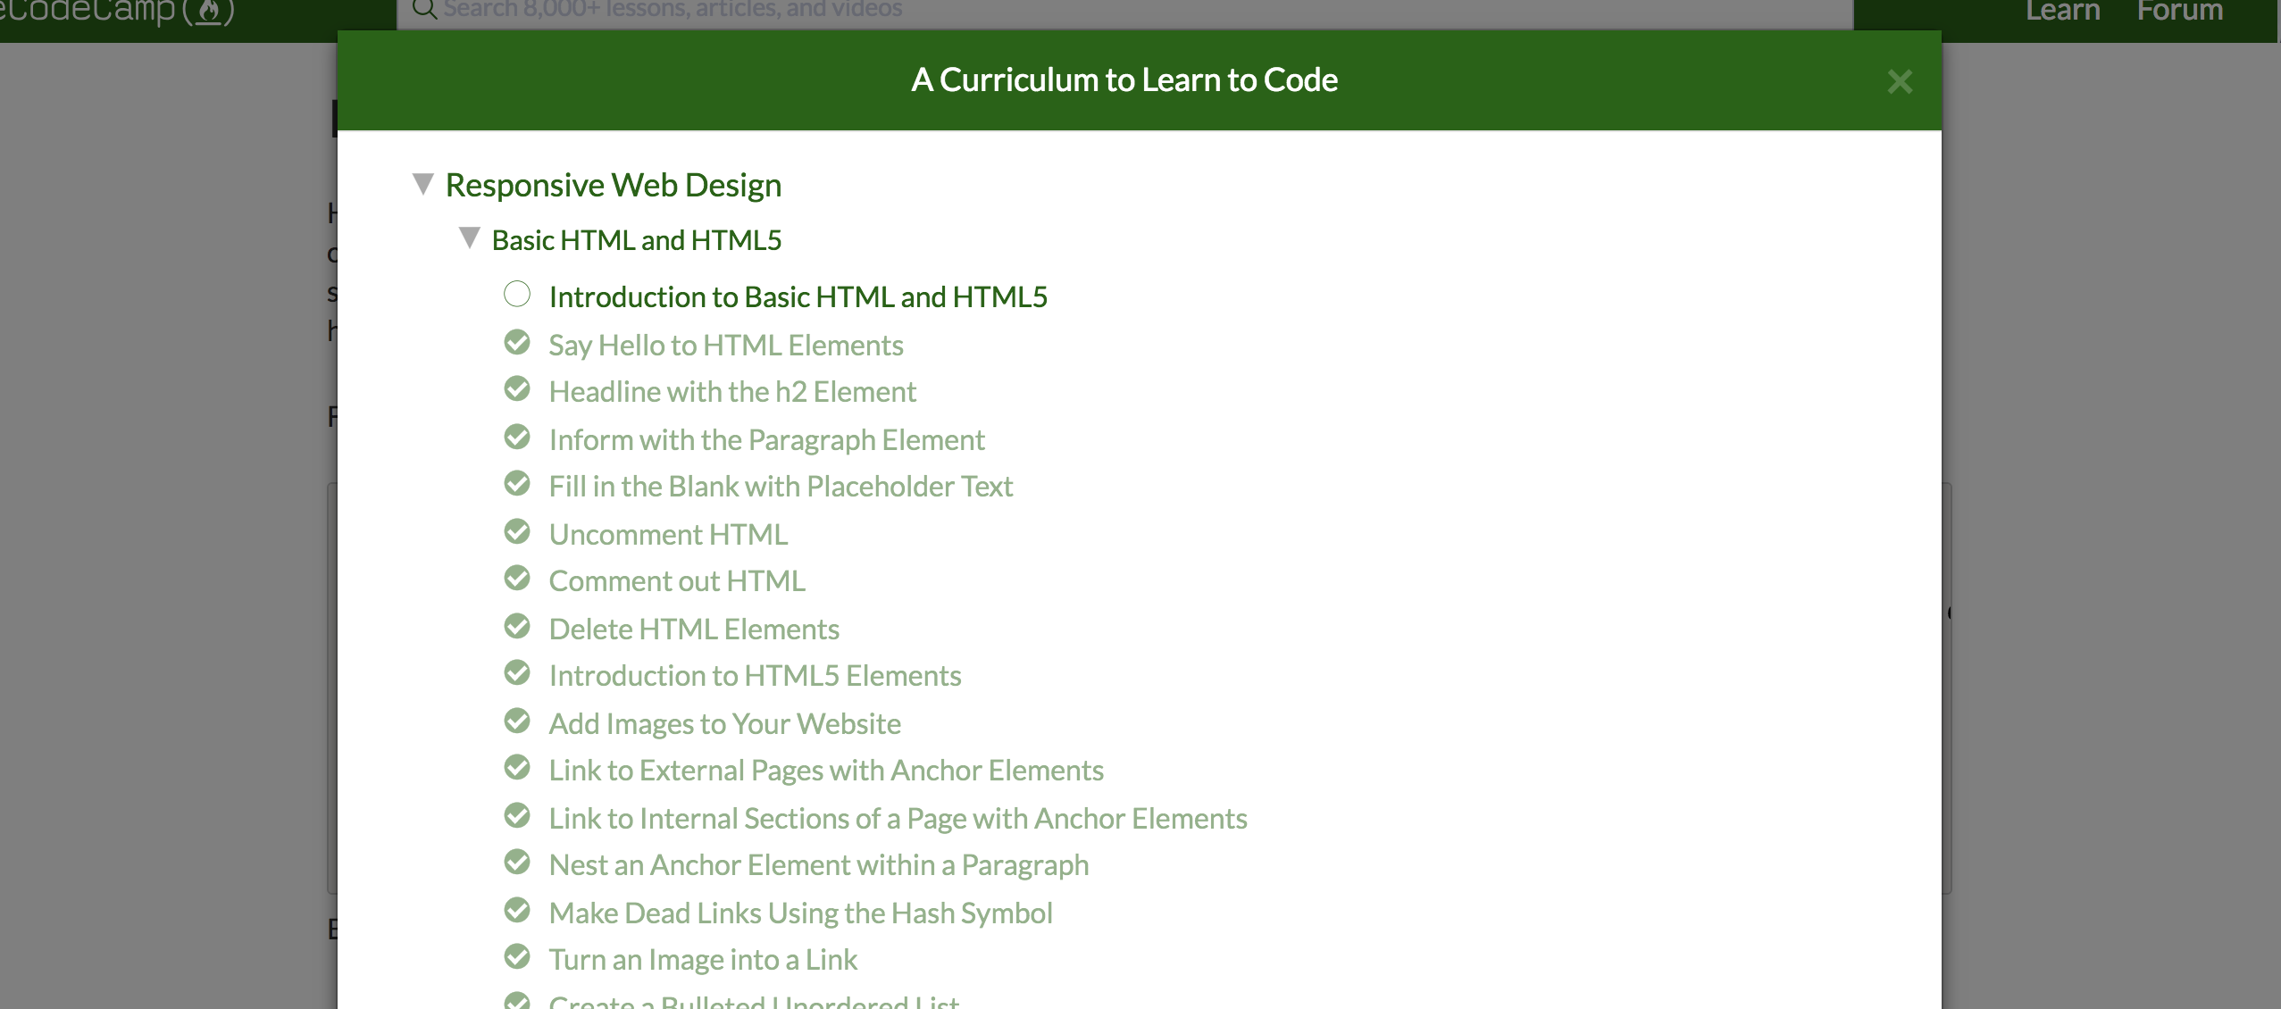Click checkmark beside Inform with the Paragraph Element
Screen dimensions: 2281x1009
517,437
